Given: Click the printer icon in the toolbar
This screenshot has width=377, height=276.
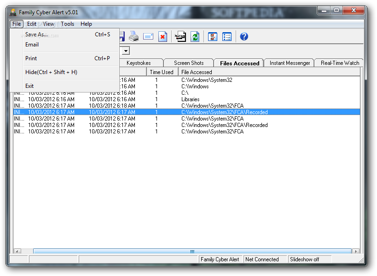Looking at the screenshot, I should [133, 36].
